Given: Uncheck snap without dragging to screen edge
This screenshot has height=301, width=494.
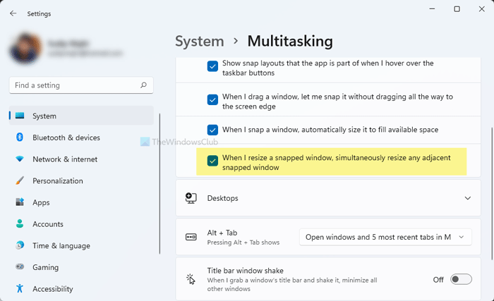Looking at the screenshot, I should (212, 100).
